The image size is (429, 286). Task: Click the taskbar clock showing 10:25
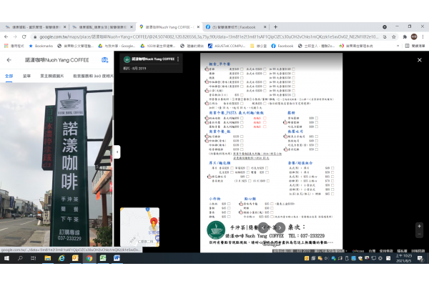tap(404, 258)
